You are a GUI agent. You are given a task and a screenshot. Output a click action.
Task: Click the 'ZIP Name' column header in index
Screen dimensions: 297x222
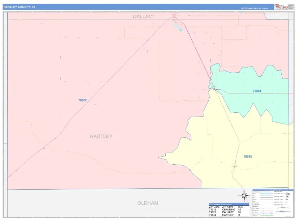pyautogui.click(x=228, y=207)
